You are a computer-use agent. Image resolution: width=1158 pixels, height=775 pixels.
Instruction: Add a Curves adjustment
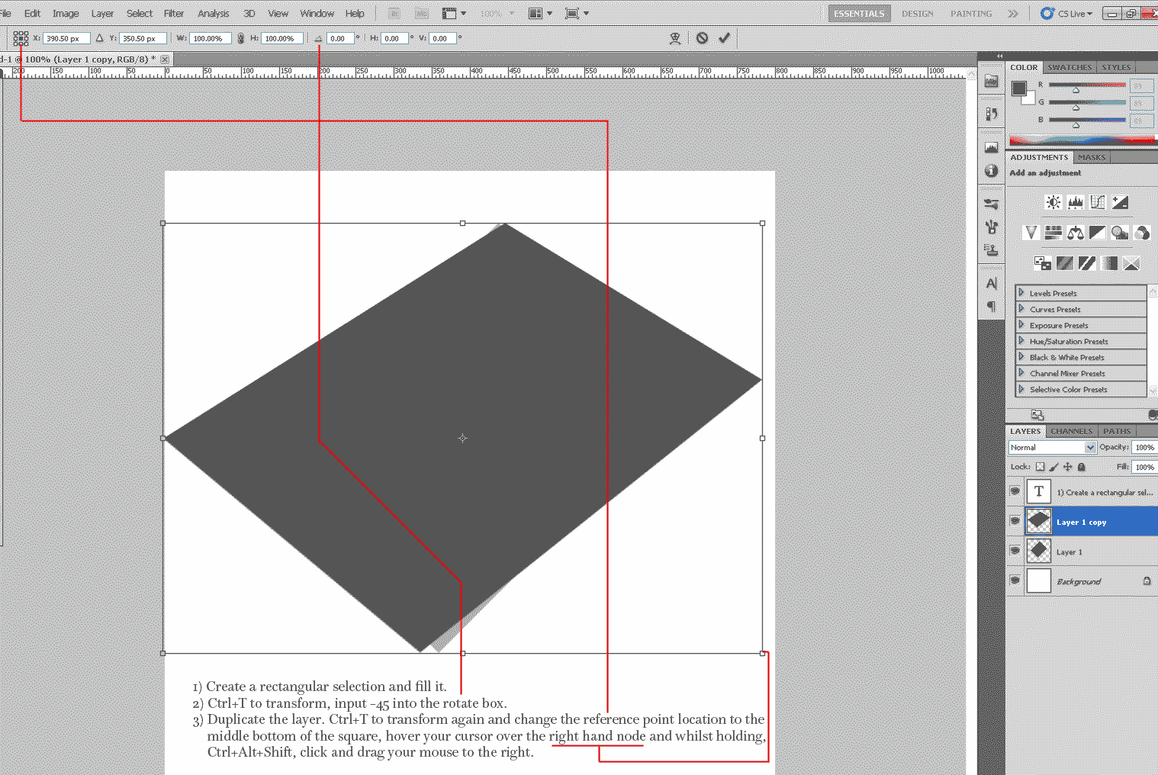1098,202
